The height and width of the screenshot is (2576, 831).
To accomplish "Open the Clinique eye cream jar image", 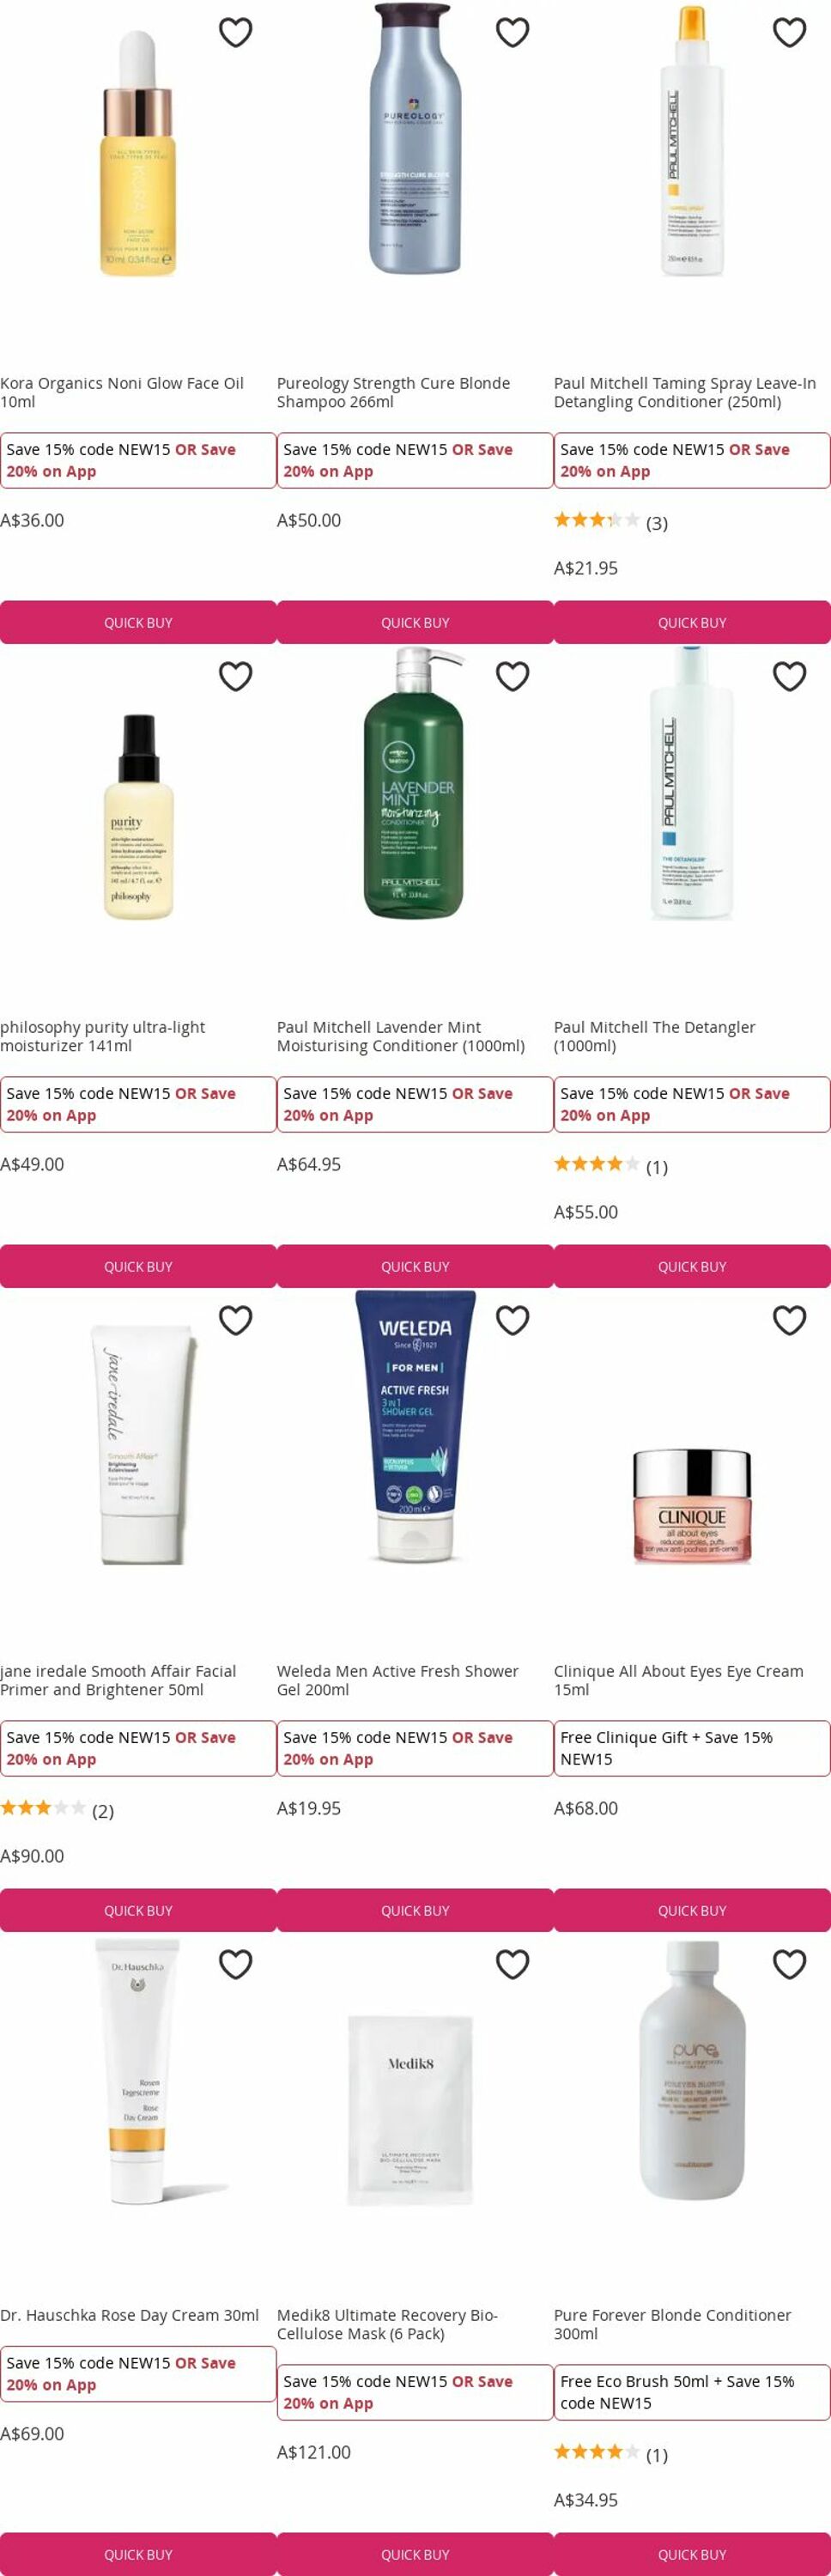I will 691,1506.
